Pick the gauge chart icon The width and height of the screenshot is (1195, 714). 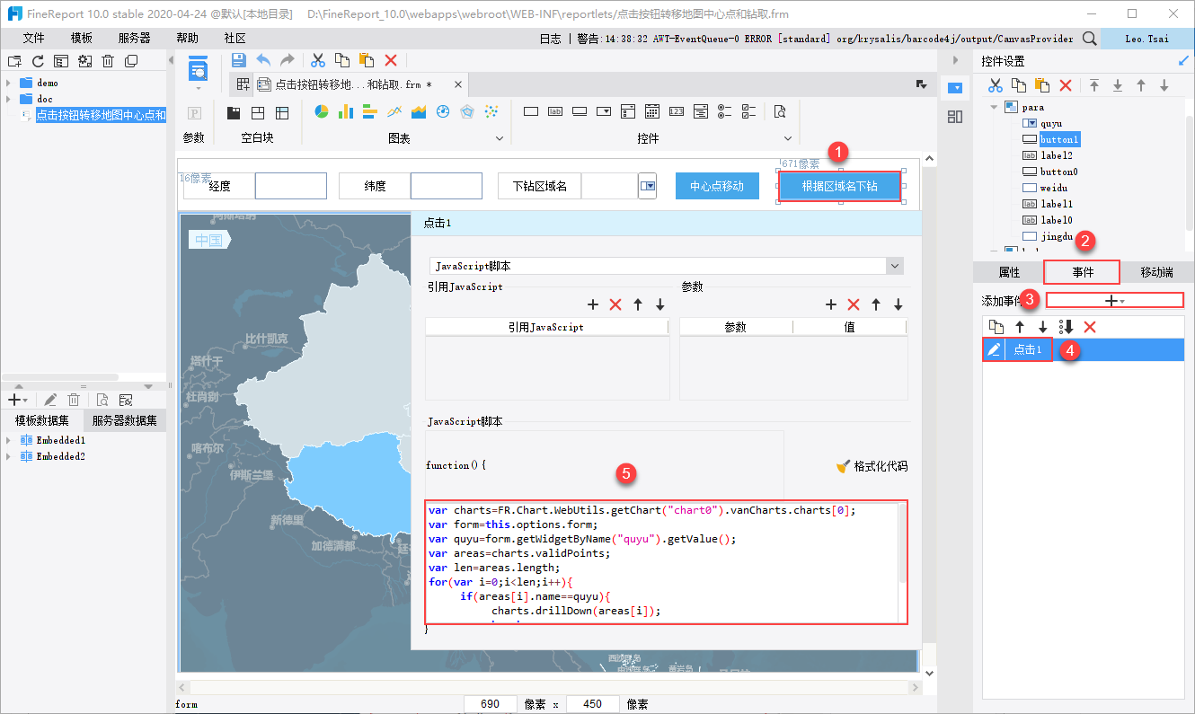pos(442,112)
